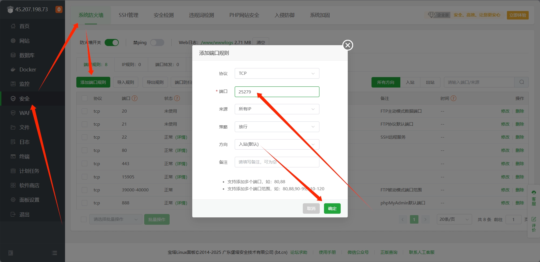Switch to the 系统防火墙 tab
The width and height of the screenshot is (540, 262).
[91, 15]
